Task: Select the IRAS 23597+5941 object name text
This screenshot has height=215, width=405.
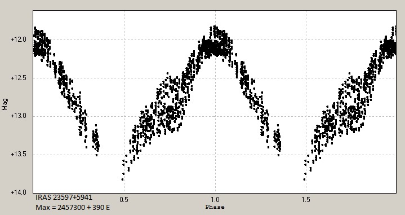Action: tap(64, 198)
